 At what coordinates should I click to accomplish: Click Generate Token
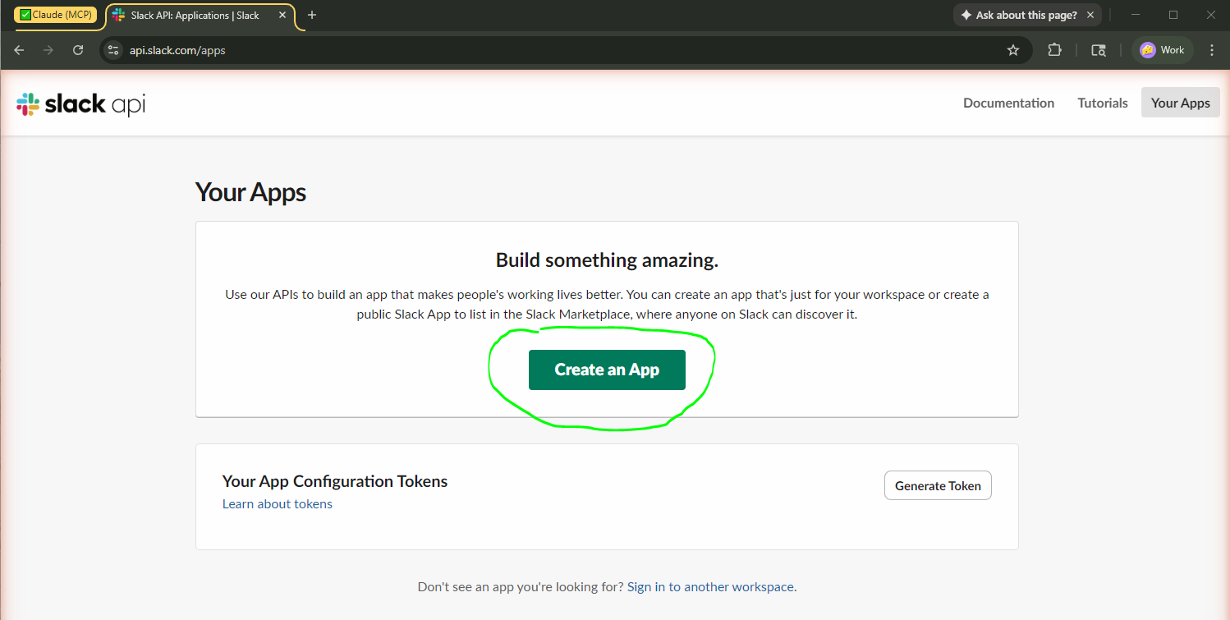[937, 485]
